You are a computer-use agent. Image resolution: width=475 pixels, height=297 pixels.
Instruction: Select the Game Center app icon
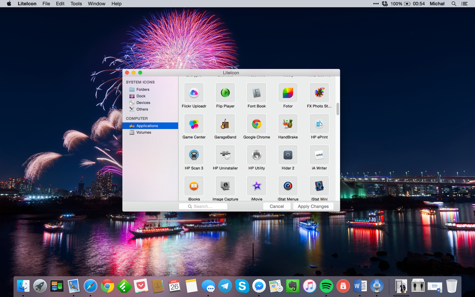pyautogui.click(x=194, y=124)
